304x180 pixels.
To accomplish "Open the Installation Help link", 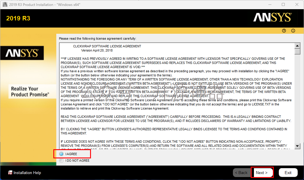I will [27, 173].
